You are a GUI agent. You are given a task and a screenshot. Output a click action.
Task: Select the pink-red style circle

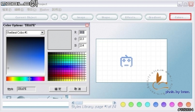pos(180,104)
